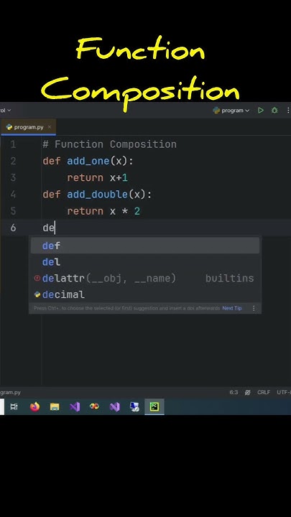Choose the 'def' autocomplete suggestion
The height and width of the screenshot is (517, 291).
point(145,246)
